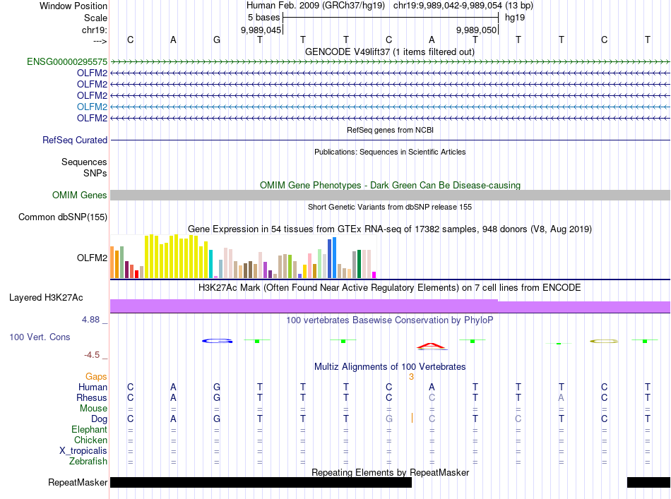671x499 pixels.
Task: Click the orange 3 in Gaps row
Action: (x=411, y=377)
